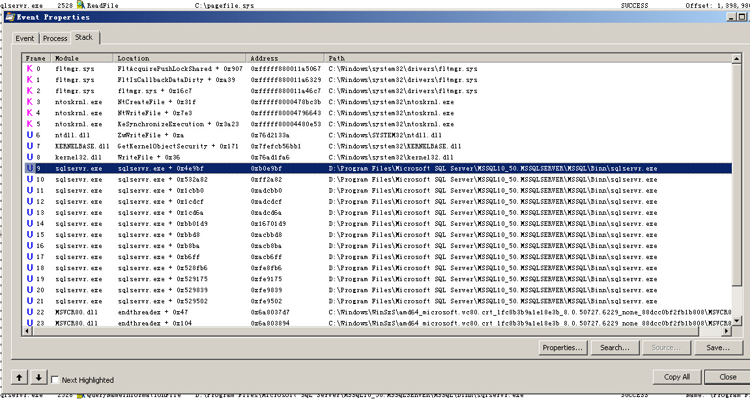This screenshot has width=750, height=399.
Task: Sort by the Address column header
Action: tap(286, 59)
